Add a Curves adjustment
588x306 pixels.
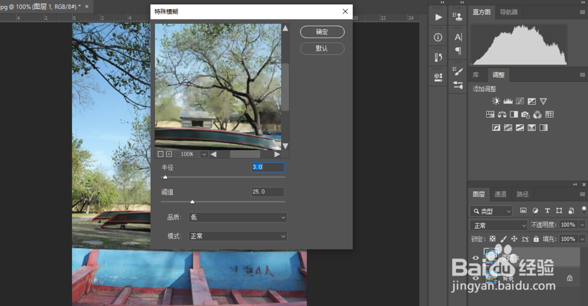click(x=520, y=101)
